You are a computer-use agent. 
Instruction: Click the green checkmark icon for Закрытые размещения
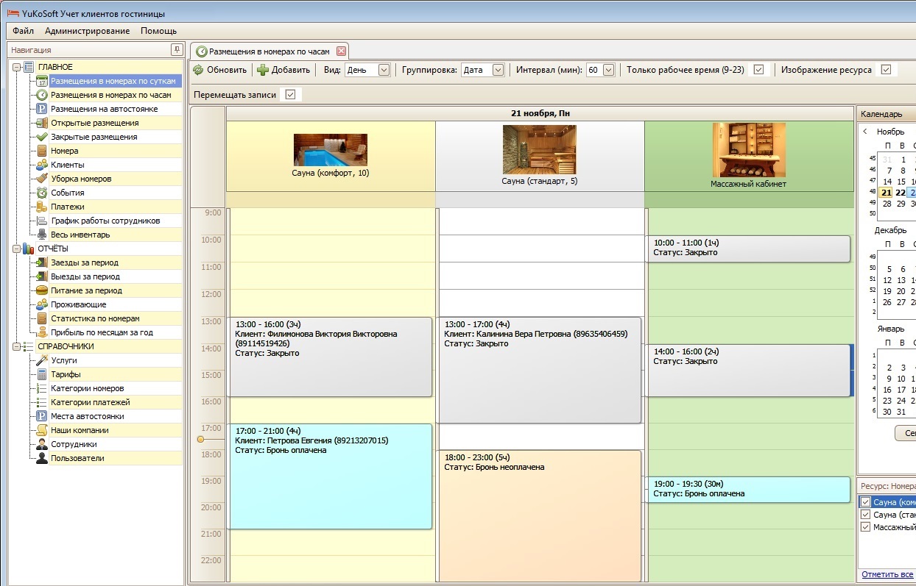point(42,137)
